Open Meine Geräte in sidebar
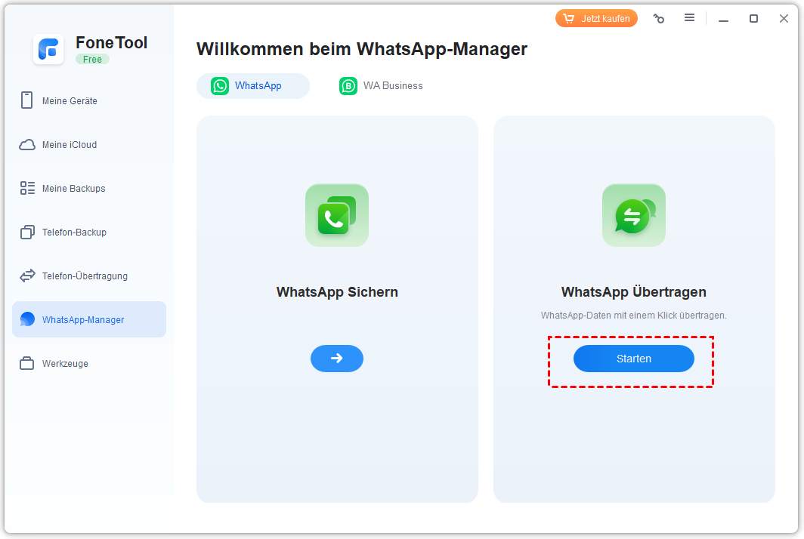Viewport: 804px width, 539px height. [x=70, y=101]
